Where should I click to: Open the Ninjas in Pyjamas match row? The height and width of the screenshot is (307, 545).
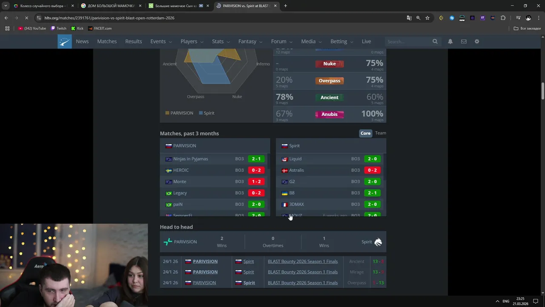coord(215,159)
